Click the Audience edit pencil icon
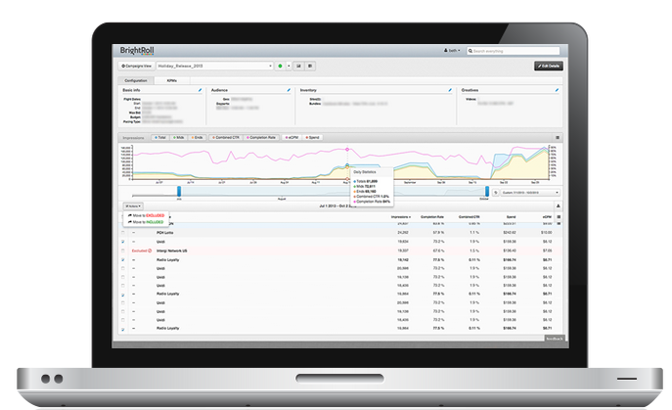672x410 pixels. [x=289, y=89]
